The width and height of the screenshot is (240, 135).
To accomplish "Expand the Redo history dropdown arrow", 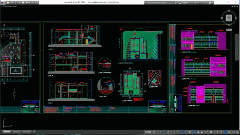I will point(35,3).
